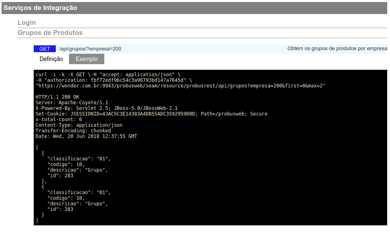Click the authorization header token line
390x243 pixels.
point(114,80)
